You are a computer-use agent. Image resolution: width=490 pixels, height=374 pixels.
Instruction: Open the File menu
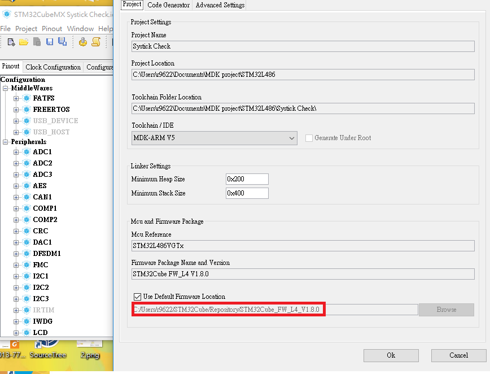5,29
